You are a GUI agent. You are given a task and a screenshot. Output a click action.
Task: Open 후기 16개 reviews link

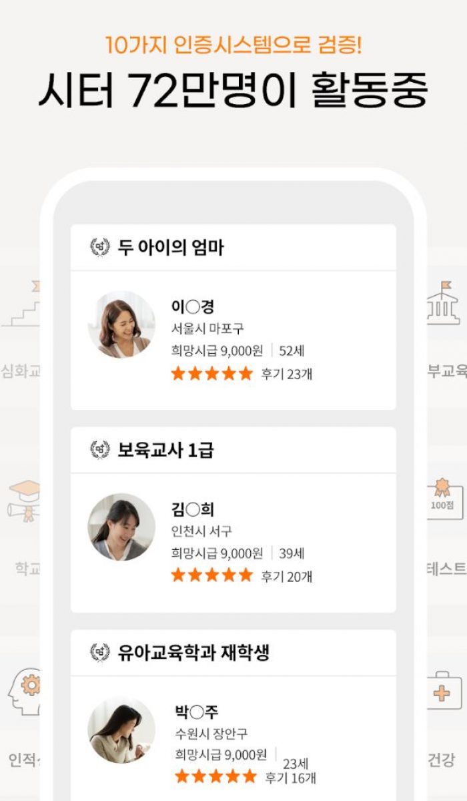(x=290, y=778)
